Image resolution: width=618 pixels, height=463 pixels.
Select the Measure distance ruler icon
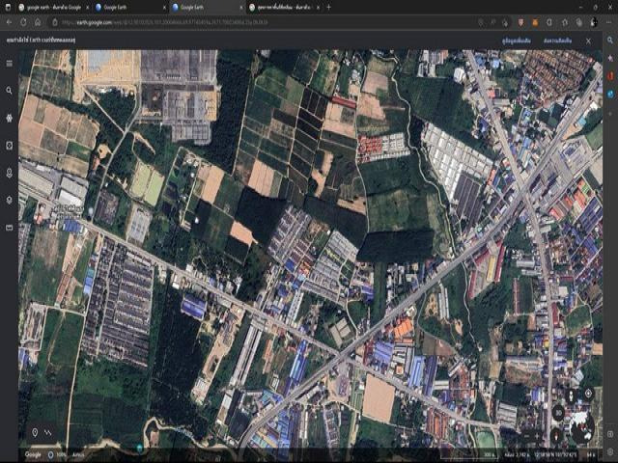pyautogui.click(x=10, y=228)
